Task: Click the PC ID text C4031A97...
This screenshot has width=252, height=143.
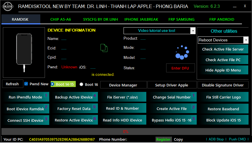Action: (62, 139)
